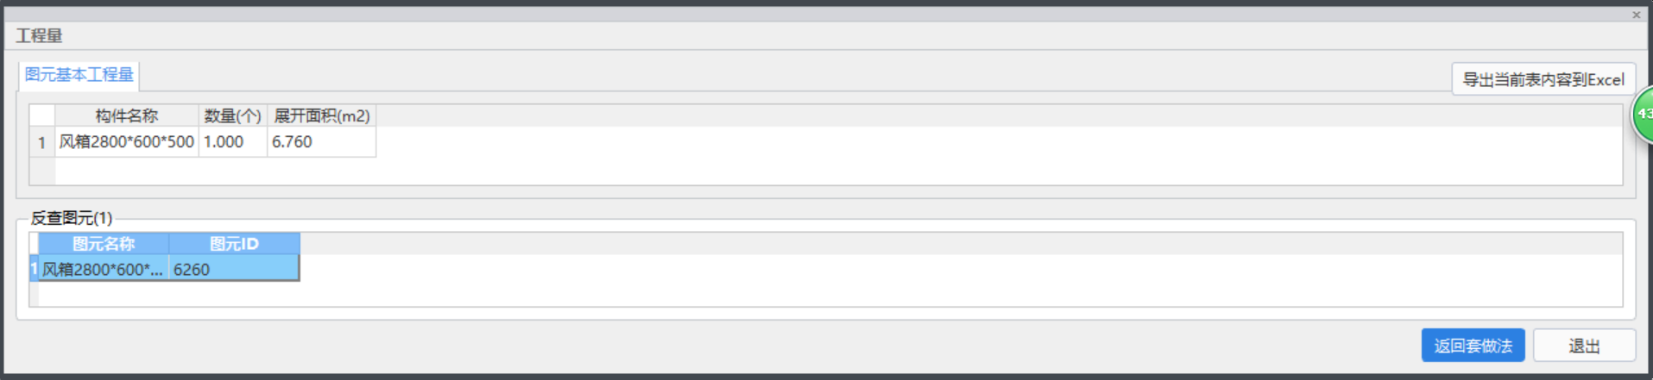Click the 风箱2800*600*500 component cell

click(127, 142)
